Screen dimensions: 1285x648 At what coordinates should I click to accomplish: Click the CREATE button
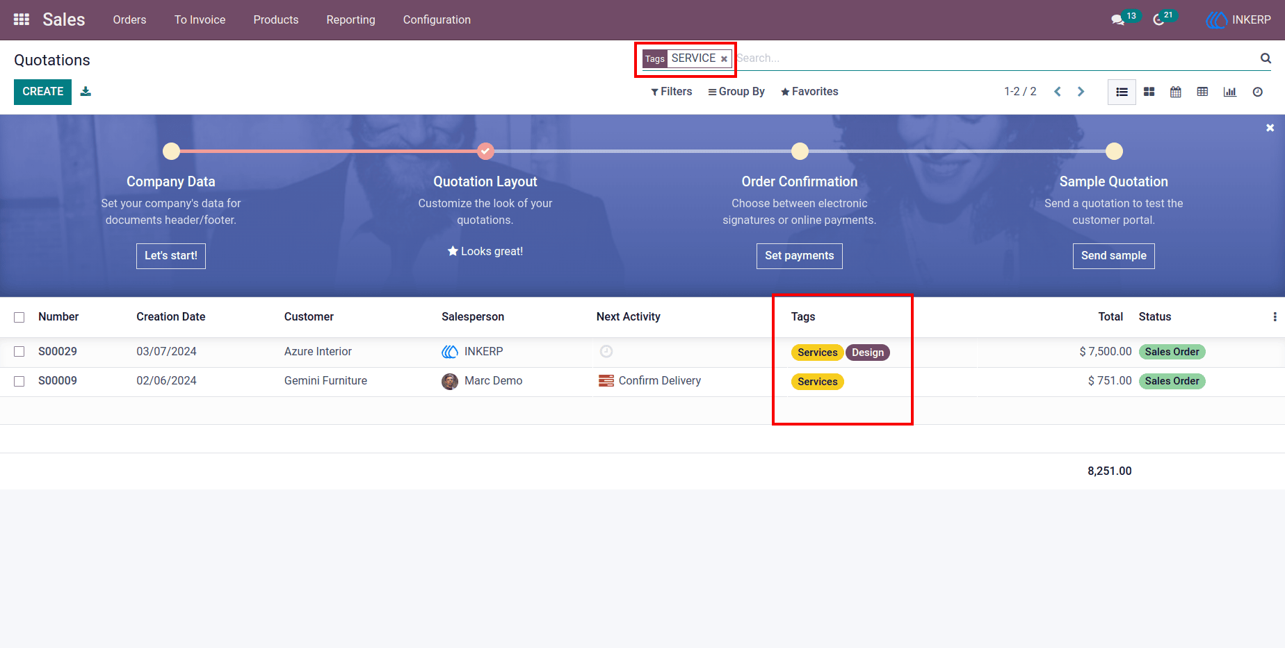point(43,92)
